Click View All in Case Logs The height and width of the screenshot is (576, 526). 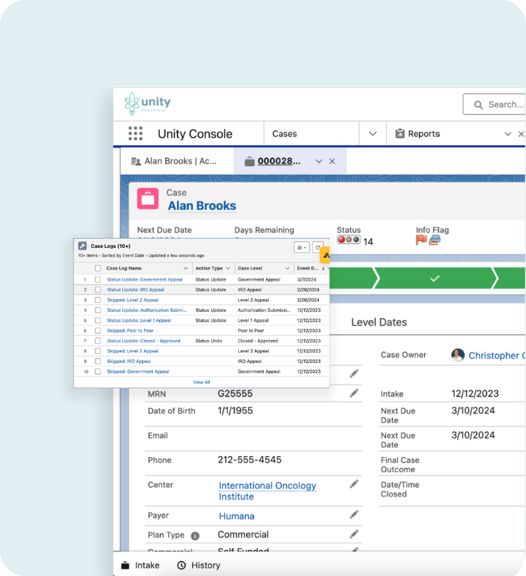click(201, 382)
